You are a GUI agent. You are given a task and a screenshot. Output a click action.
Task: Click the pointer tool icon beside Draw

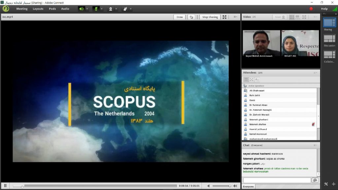(191, 17)
